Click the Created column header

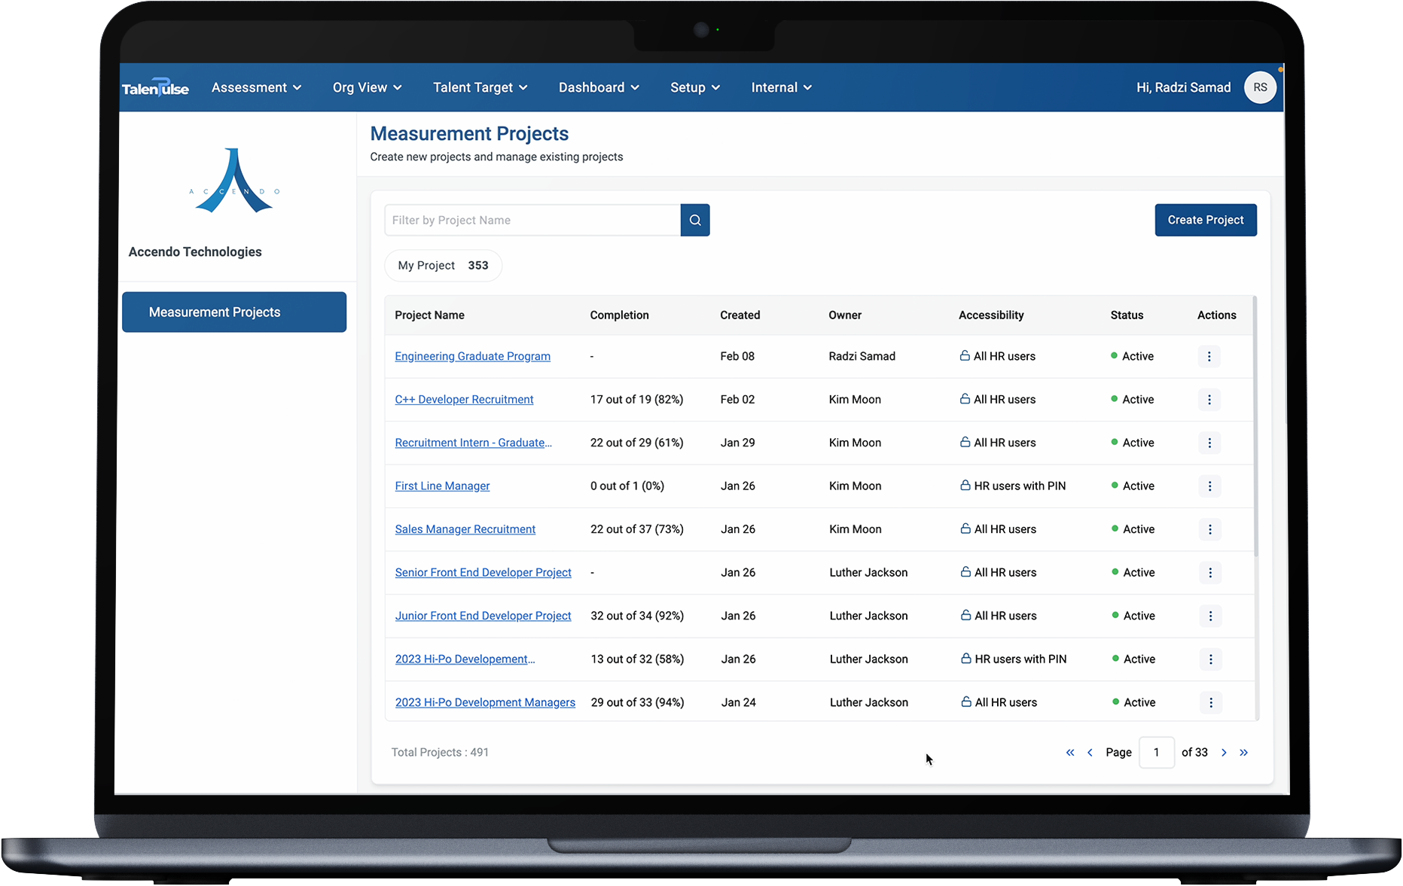740,315
